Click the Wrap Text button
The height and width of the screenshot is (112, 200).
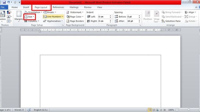(156, 16)
